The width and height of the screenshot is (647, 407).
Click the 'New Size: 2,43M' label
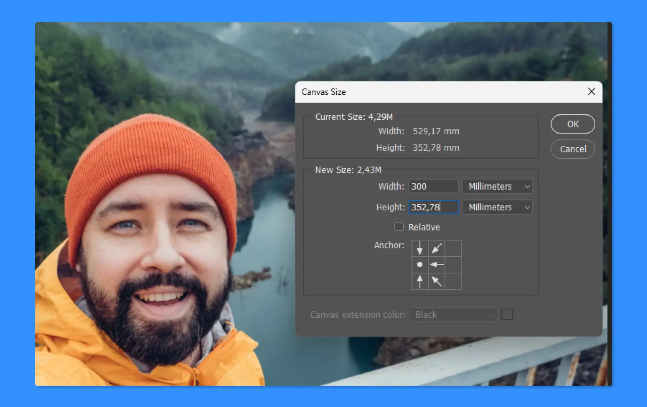[348, 170]
